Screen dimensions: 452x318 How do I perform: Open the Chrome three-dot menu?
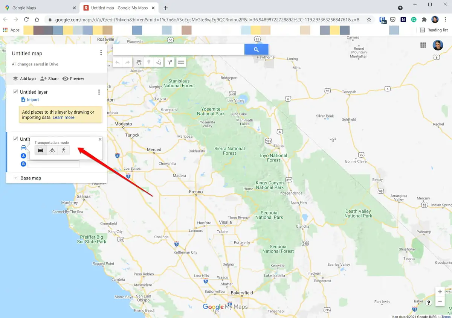tap(445, 20)
